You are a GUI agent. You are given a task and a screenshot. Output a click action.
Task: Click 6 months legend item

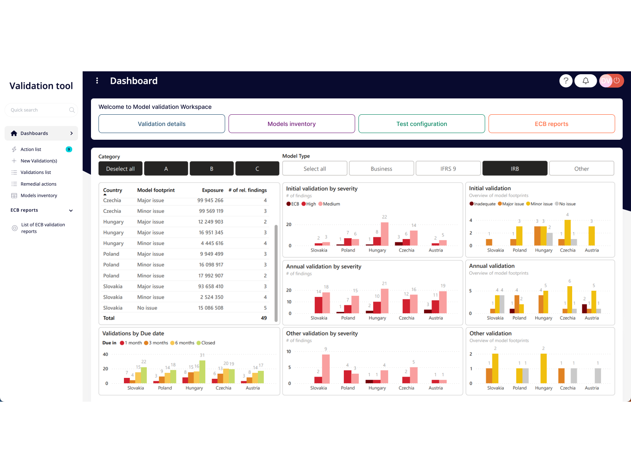click(182, 343)
